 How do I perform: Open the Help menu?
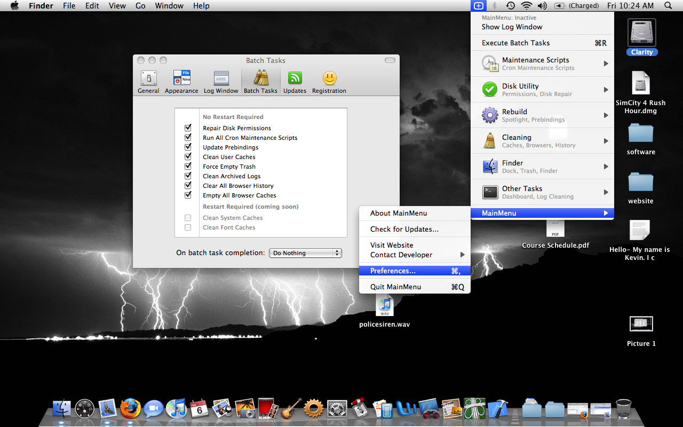point(201,6)
